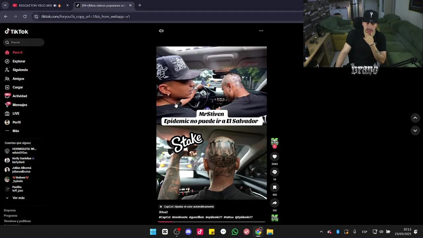Screen dimensions: 423x238
Task: Open HORMIGUITA WI... followed account
Action: click(x=20, y=151)
